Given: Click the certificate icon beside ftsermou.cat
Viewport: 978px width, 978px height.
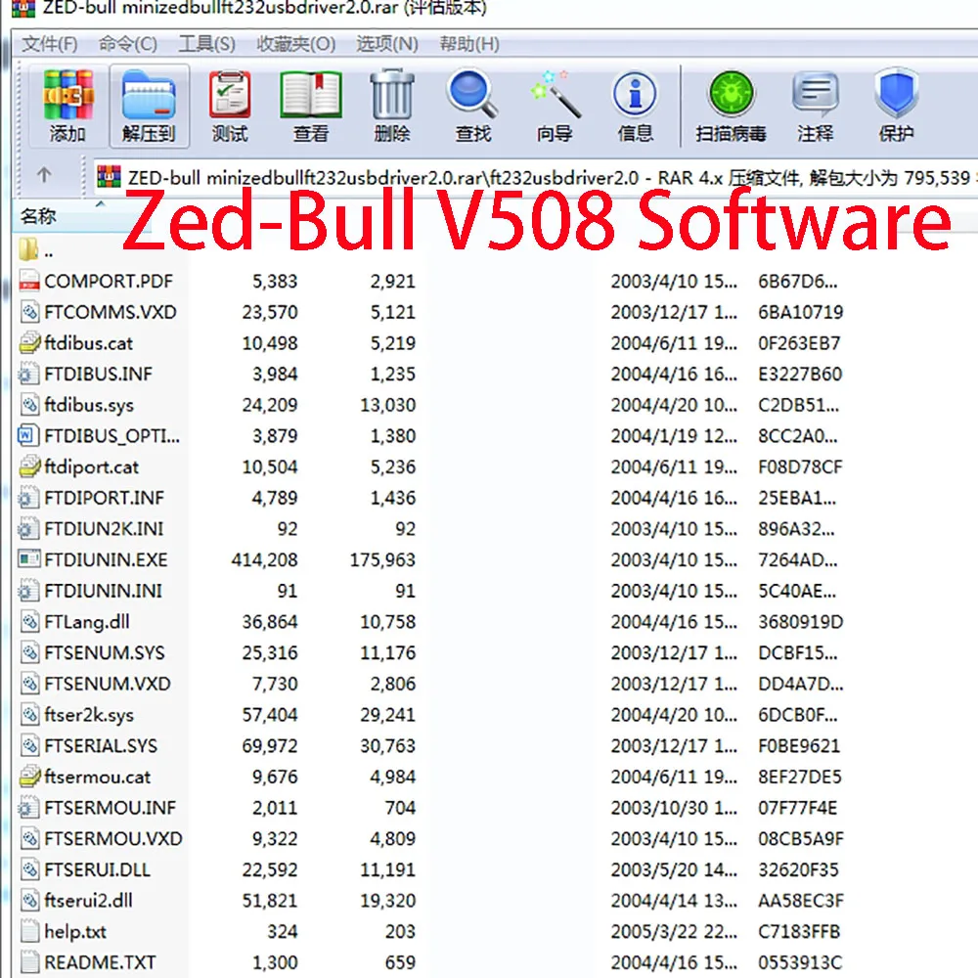Looking at the screenshot, I should [x=28, y=776].
